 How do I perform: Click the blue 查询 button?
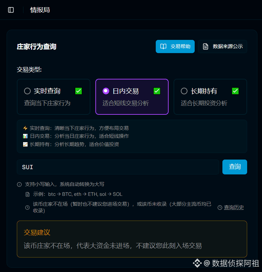(235, 167)
